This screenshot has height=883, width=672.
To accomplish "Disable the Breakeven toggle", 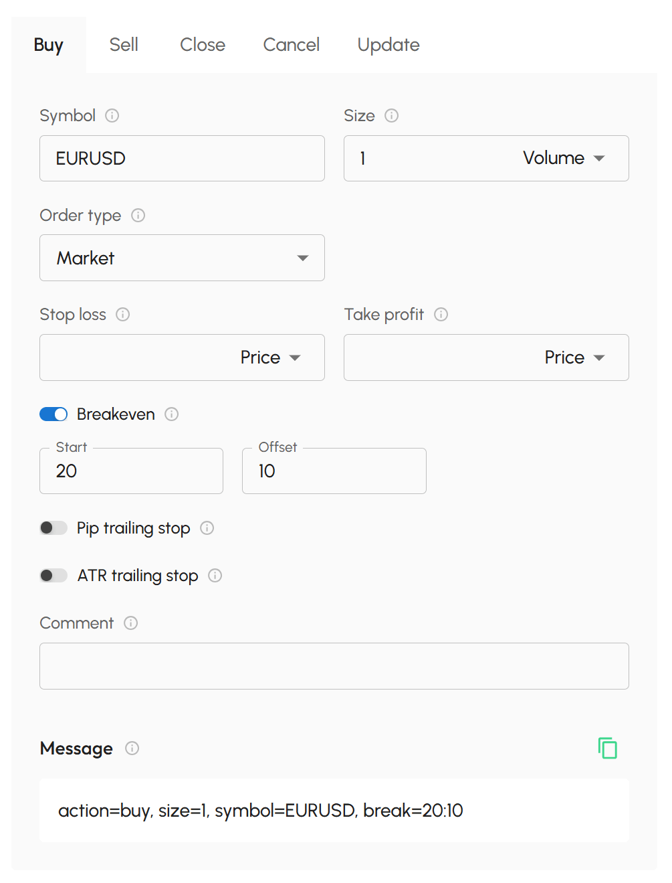I will point(53,414).
